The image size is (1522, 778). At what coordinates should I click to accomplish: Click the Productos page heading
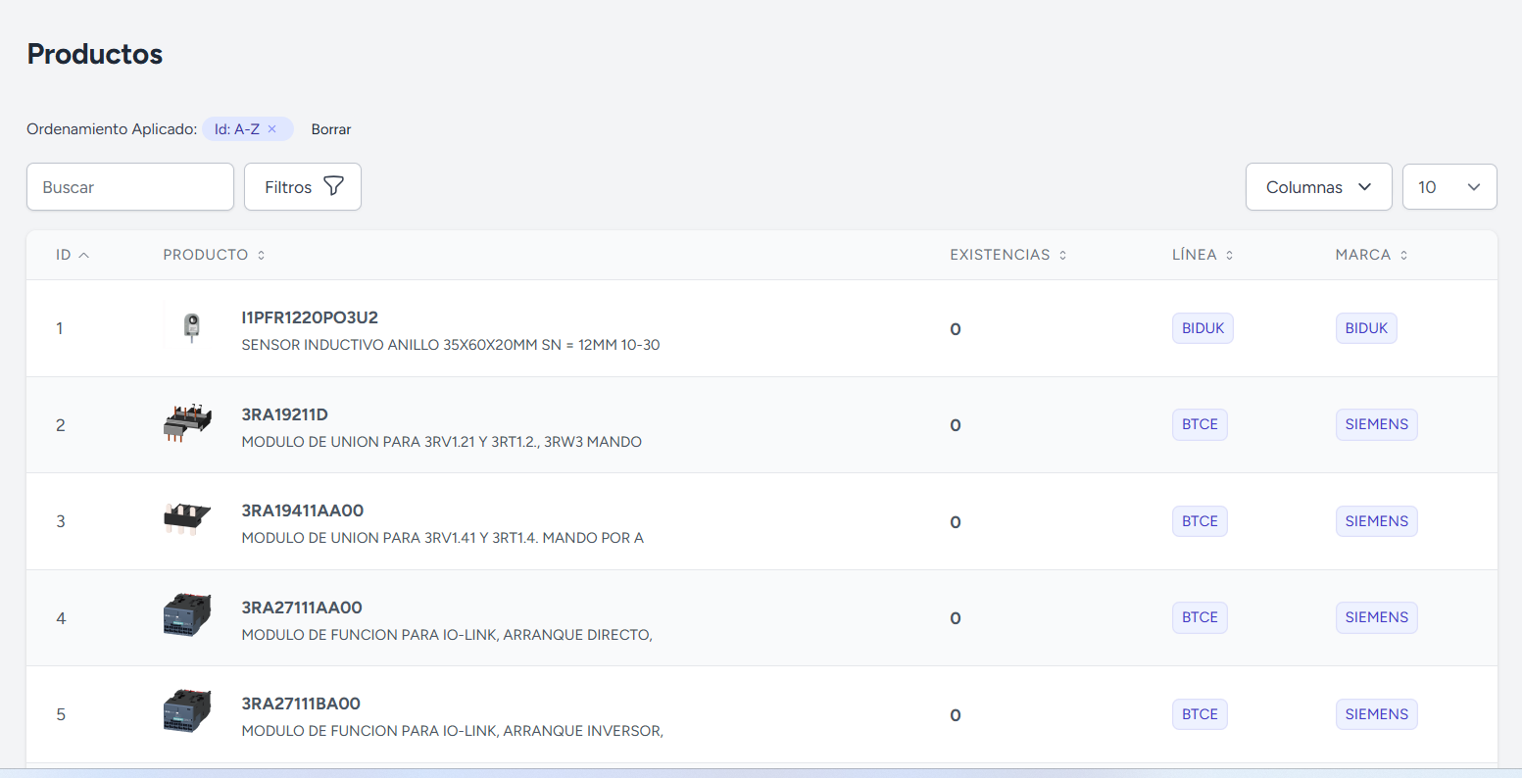point(95,54)
